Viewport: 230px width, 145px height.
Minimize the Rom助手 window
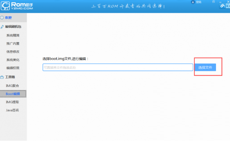pyautogui.click(x=221, y=2)
